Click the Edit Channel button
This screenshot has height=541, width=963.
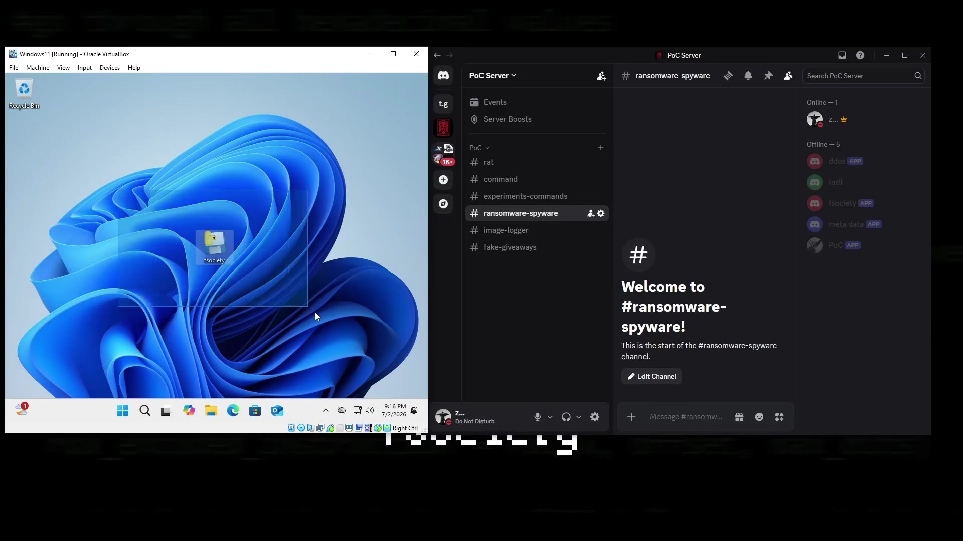pos(652,376)
